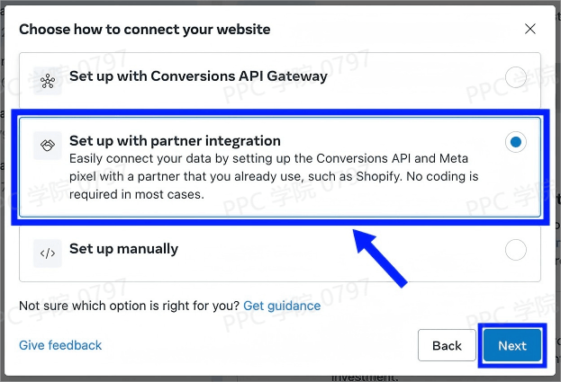Select the Conversions API Gateway radio button
The width and height of the screenshot is (561, 382).
coord(516,77)
